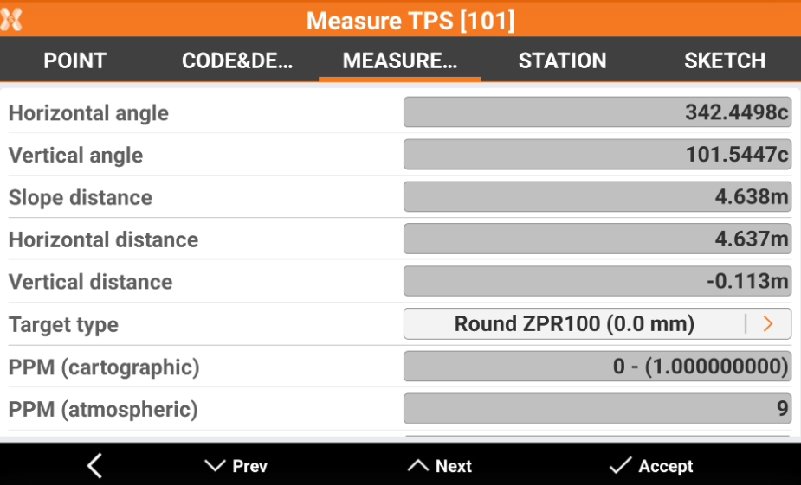Click the Slope distance field
This screenshot has height=485, width=801.
pos(597,197)
